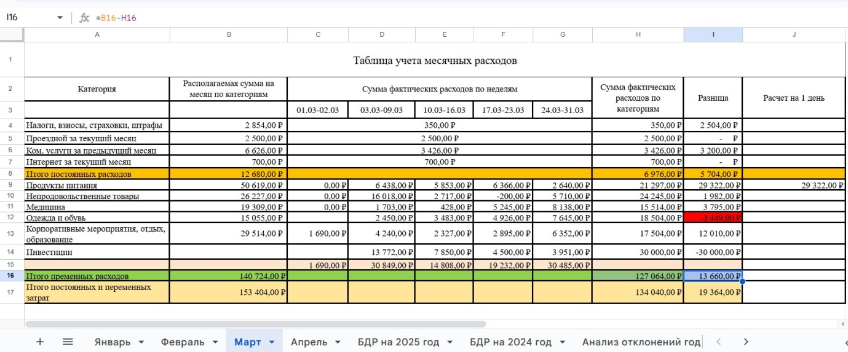The width and height of the screenshot is (848, 352).
Task: Open the БДР на 2025 год dropdown arrow
Action: click(x=450, y=342)
